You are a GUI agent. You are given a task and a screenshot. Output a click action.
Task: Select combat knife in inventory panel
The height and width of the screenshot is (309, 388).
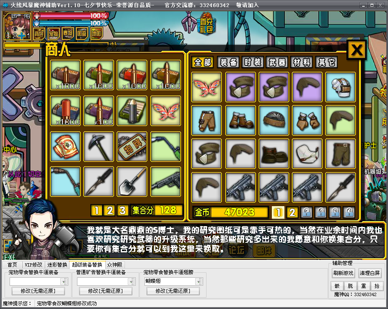coord(341,187)
